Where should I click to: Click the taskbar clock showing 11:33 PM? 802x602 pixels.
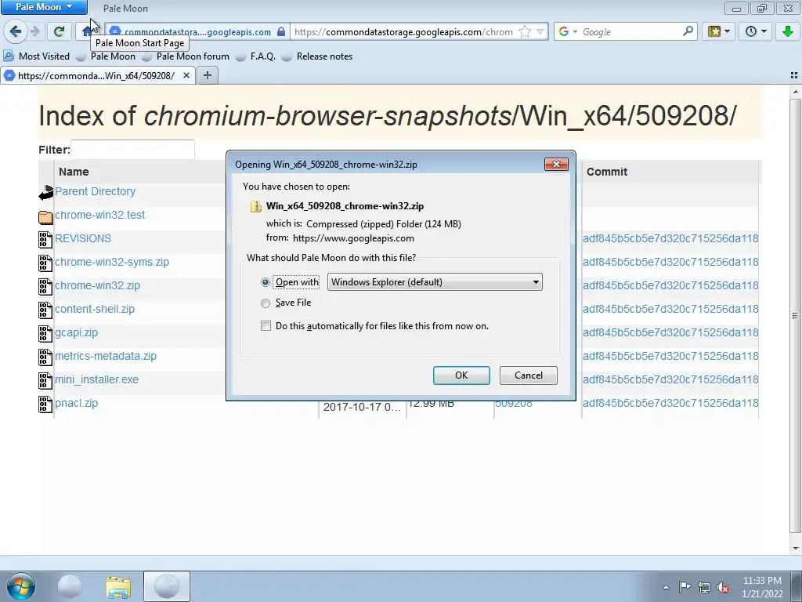762,587
